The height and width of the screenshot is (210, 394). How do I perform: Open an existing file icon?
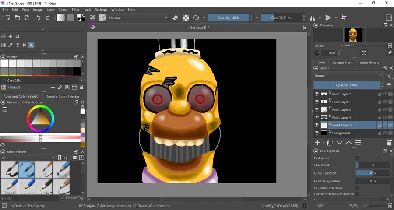click(17, 18)
